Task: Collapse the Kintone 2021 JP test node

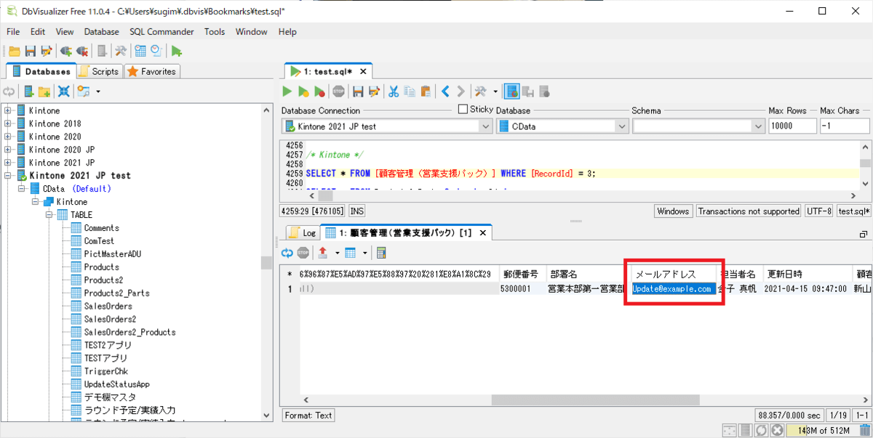Action: pos(8,176)
